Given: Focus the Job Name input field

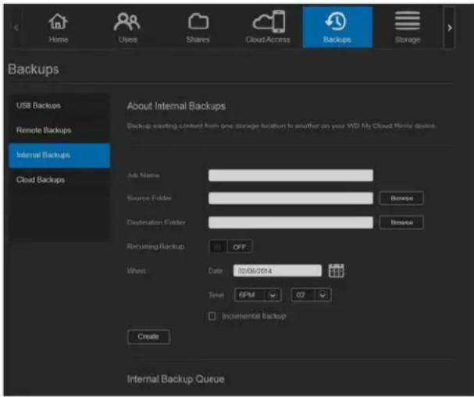Looking at the screenshot, I should point(290,175).
